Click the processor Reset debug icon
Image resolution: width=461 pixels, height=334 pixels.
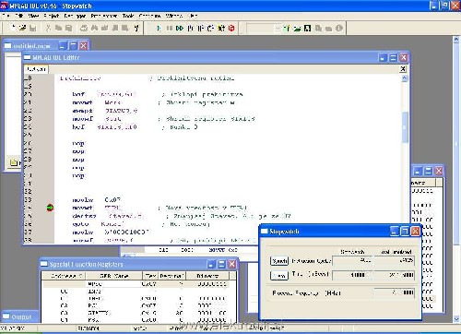[x=221, y=29]
